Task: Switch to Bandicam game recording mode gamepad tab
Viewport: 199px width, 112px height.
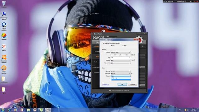Action: point(97,43)
